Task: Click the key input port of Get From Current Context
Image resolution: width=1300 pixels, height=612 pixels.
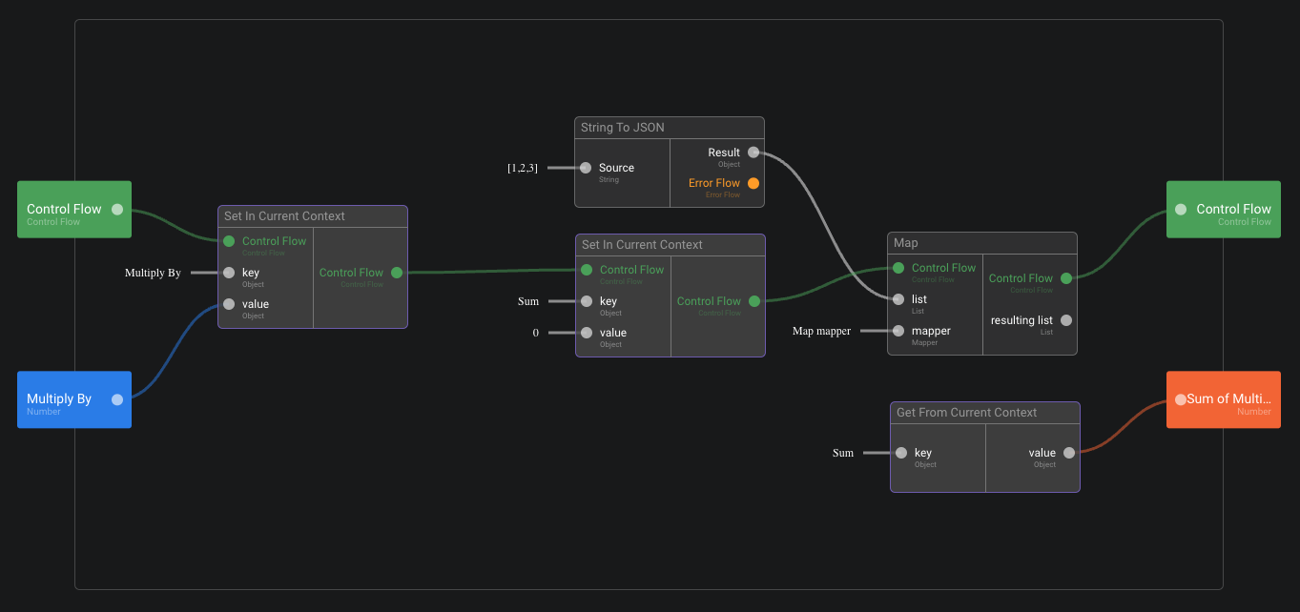Action: pyautogui.click(x=901, y=453)
